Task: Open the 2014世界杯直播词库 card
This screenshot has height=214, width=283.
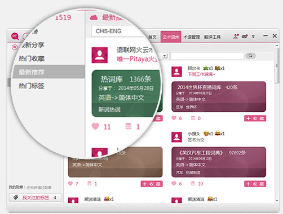Action: tap(219, 97)
